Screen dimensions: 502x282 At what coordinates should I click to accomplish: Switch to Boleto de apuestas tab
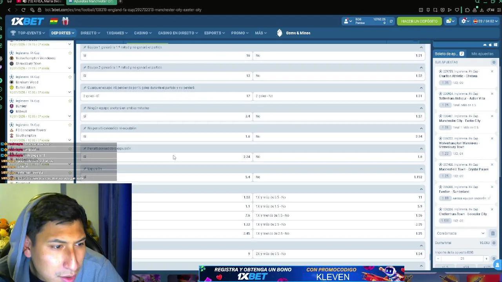[x=449, y=54]
